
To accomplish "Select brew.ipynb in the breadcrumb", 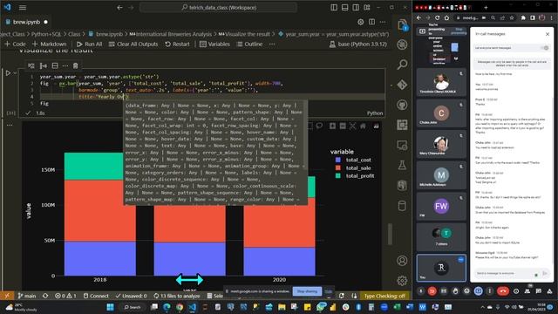I will click(105, 34).
